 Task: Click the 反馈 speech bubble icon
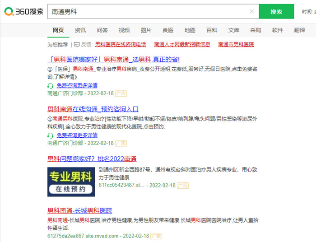coord(77,45)
